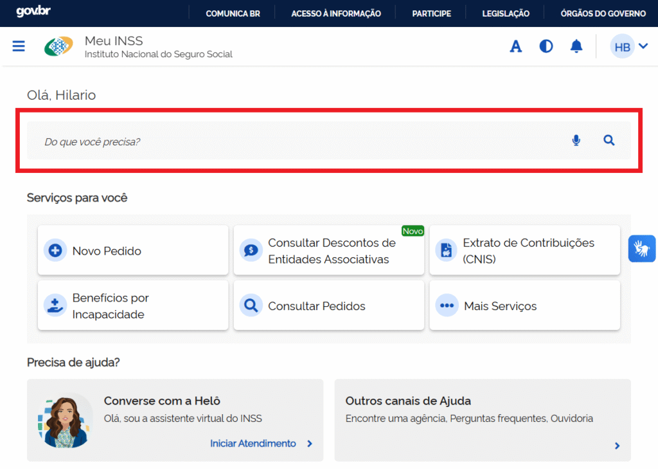Open the VLibras sign language widget

pos(641,248)
